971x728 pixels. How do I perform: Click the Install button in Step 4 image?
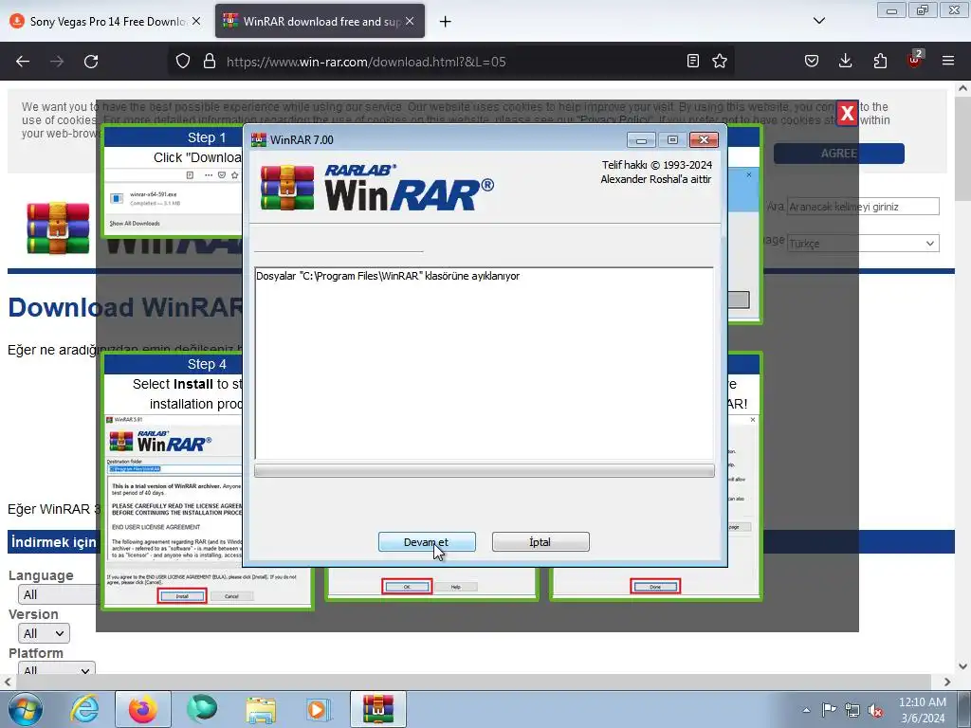point(182,596)
